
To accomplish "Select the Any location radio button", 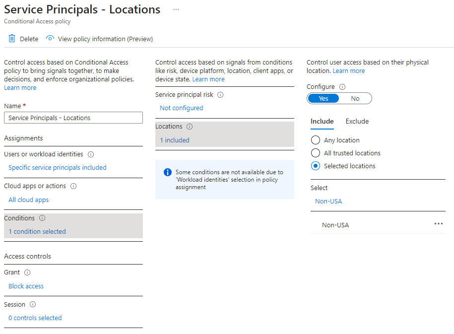I will (315, 140).
